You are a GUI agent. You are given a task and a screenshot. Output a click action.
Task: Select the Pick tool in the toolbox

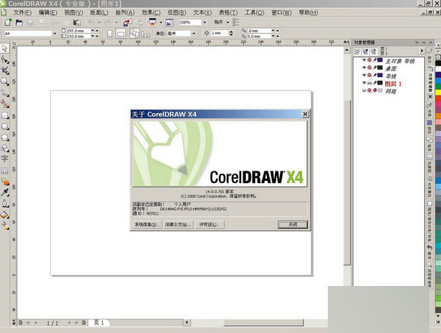(4, 49)
